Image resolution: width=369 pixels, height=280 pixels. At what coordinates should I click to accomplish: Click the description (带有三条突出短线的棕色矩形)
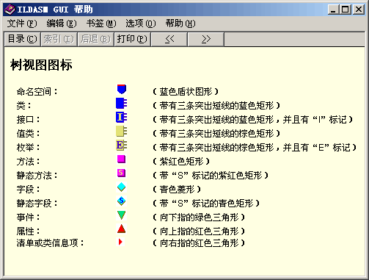pyautogui.click(x=216, y=134)
